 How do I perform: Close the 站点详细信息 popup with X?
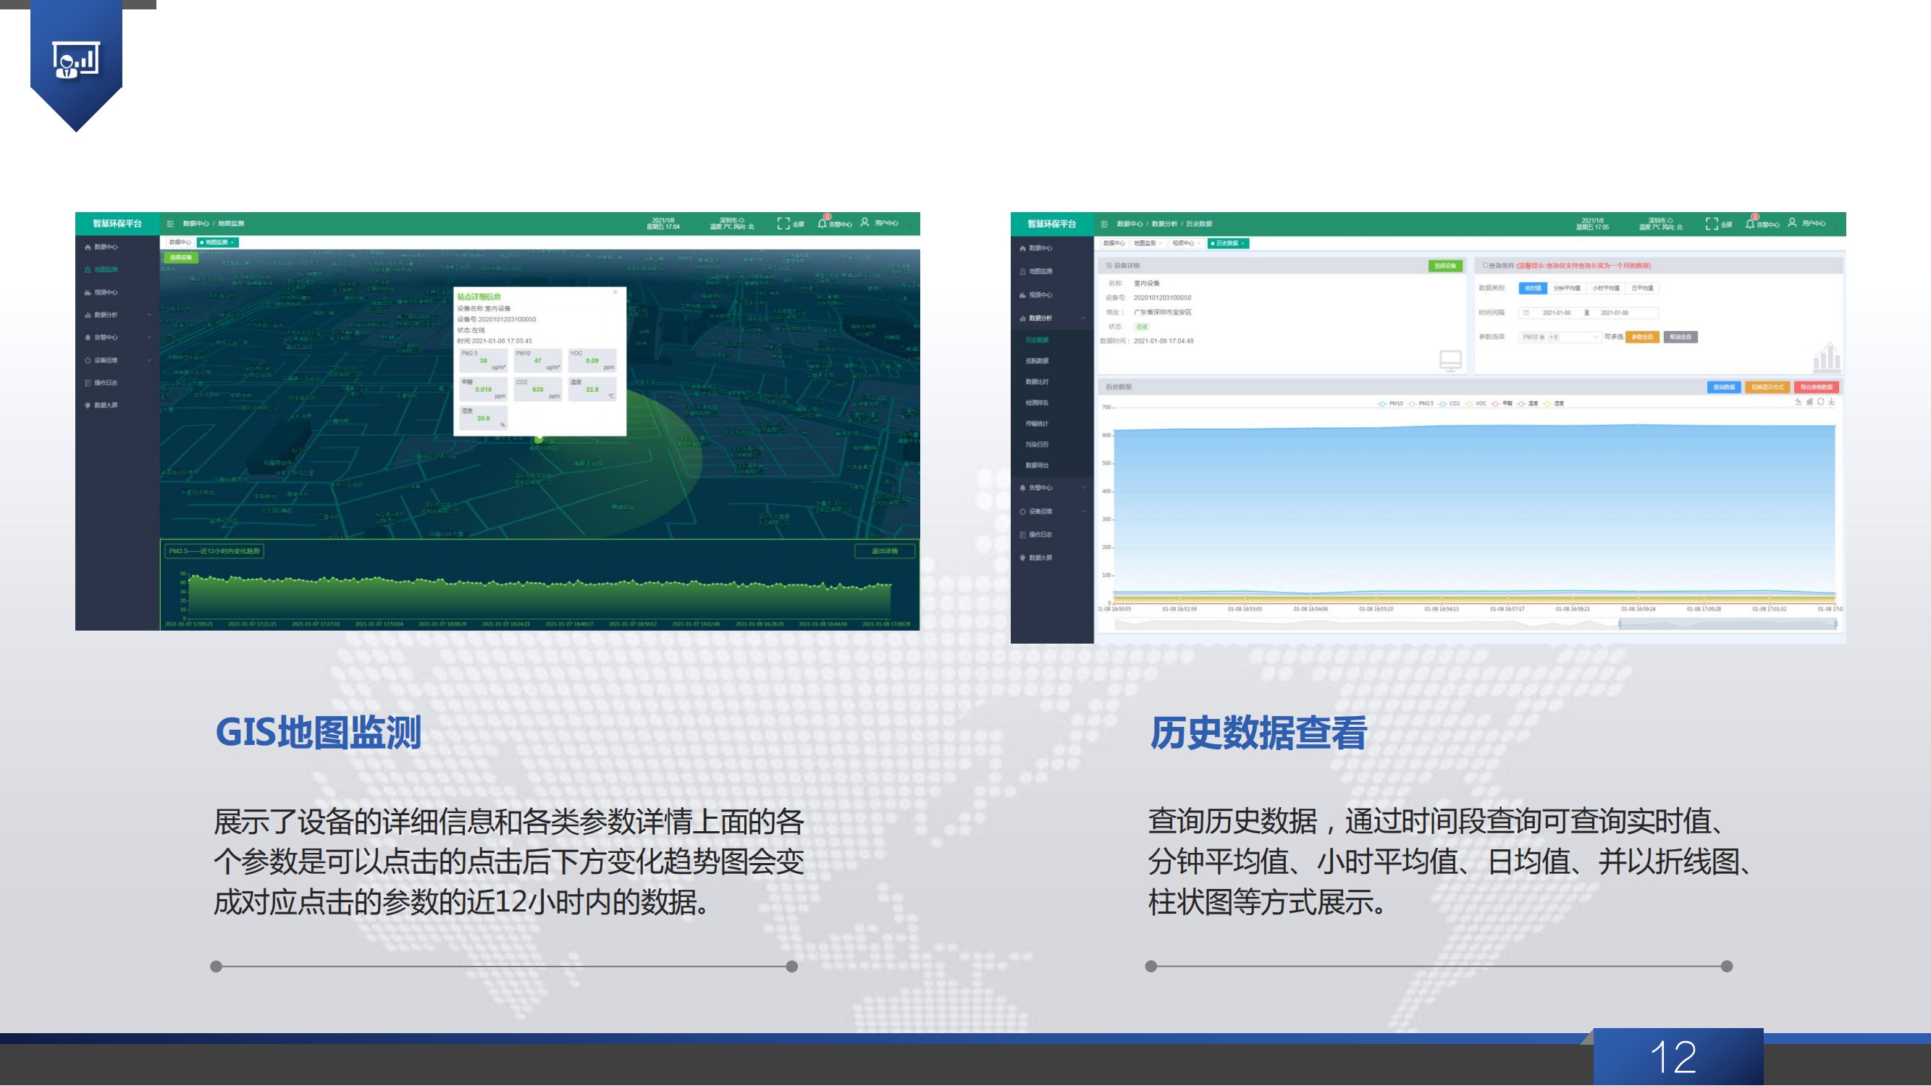pyautogui.click(x=615, y=292)
